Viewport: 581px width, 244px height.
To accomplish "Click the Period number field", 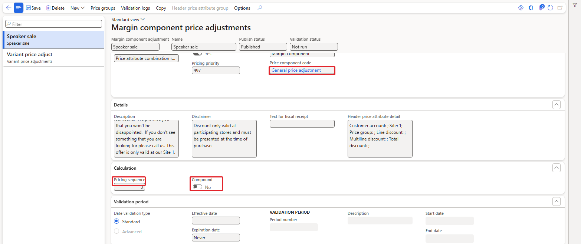I will coord(294,227).
